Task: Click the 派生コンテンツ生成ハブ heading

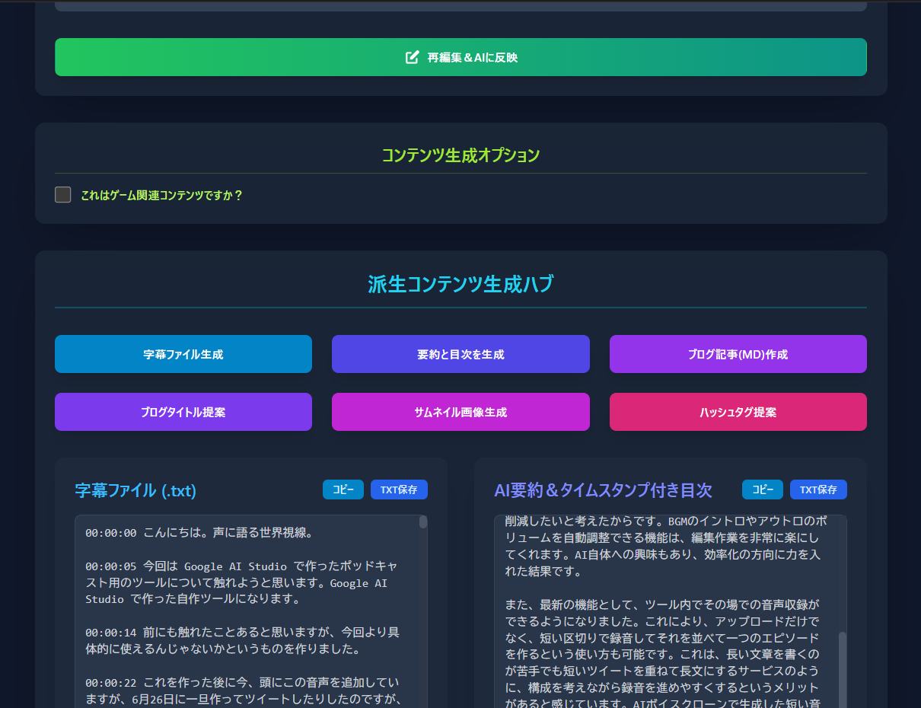Action: click(x=460, y=285)
